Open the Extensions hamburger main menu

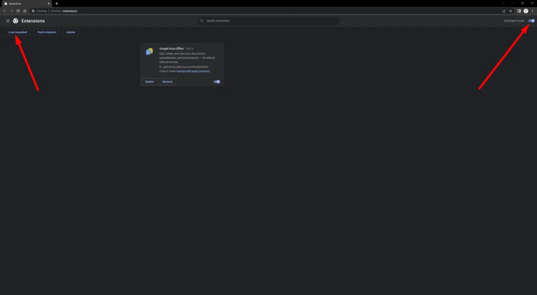pyautogui.click(x=8, y=21)
